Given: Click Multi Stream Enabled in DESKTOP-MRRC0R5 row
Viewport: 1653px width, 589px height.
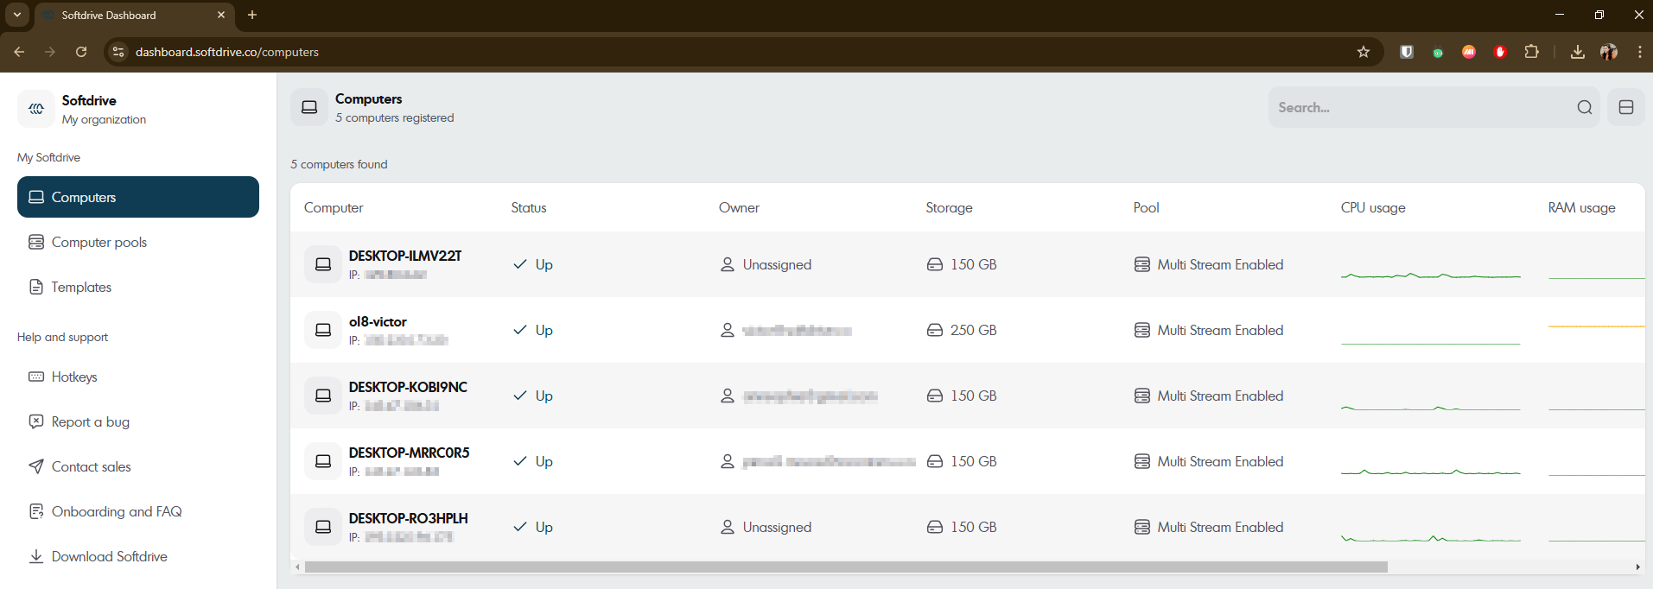Looking at the screenshot, I should click(1220, 461).
